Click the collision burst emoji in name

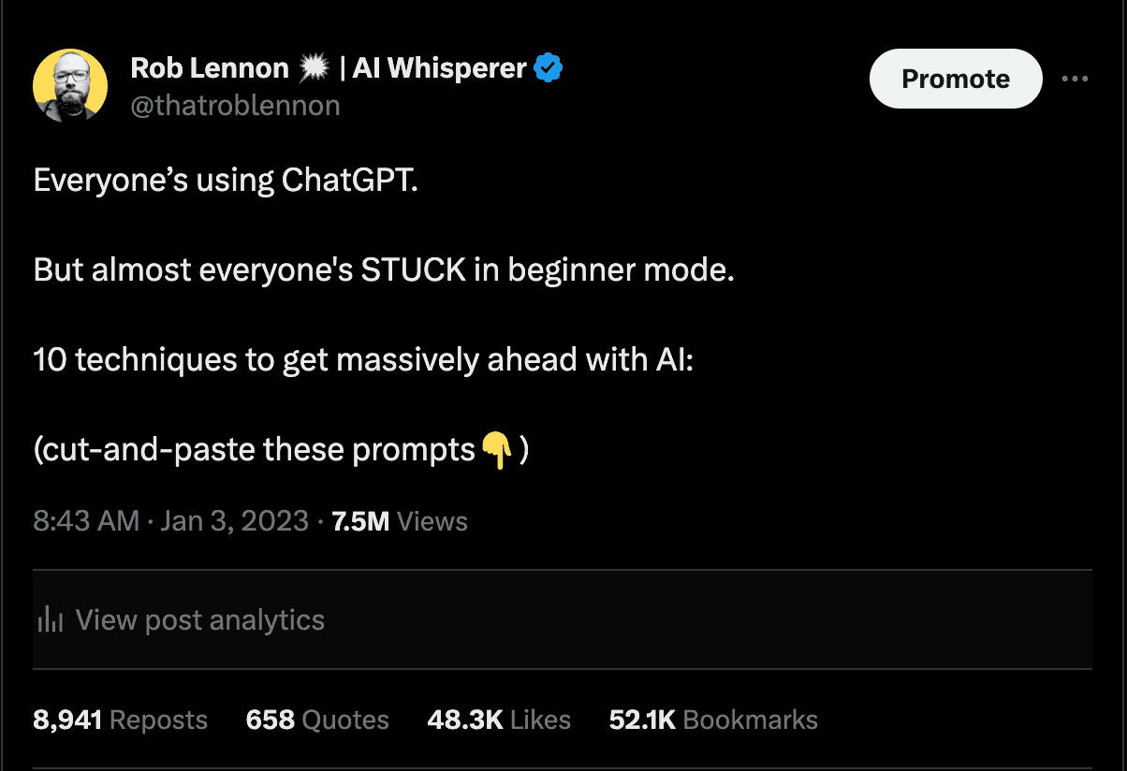[315, 67]
